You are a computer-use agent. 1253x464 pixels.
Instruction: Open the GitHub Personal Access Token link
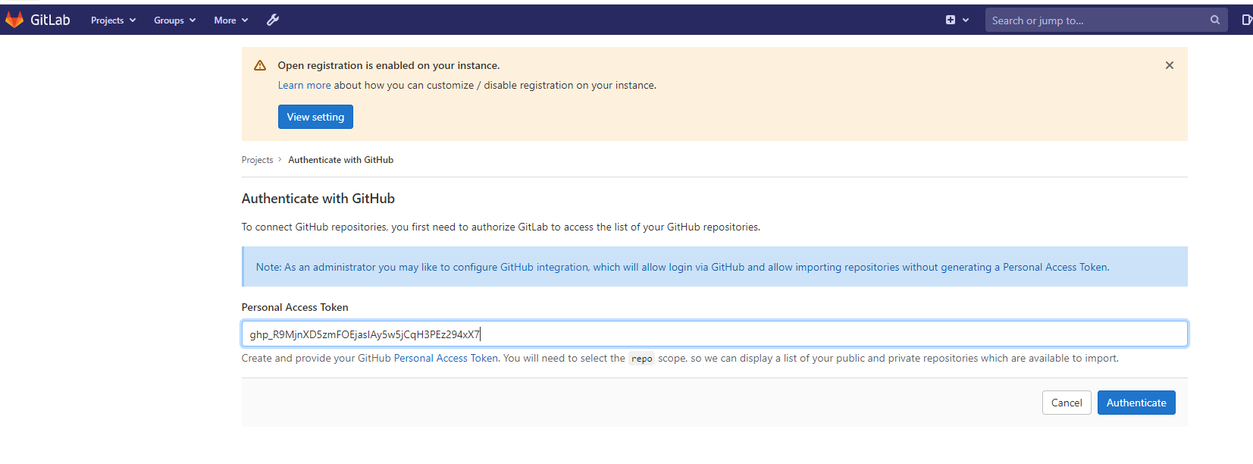(x=446, y=359)
